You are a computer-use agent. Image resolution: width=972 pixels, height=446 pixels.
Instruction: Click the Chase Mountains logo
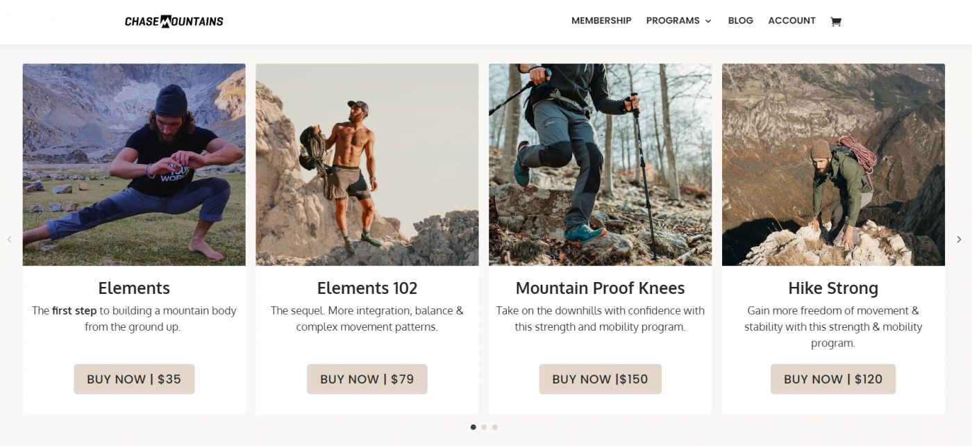click(174, 22)
